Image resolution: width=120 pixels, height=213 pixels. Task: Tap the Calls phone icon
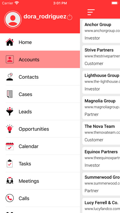(x=10, y=198)
